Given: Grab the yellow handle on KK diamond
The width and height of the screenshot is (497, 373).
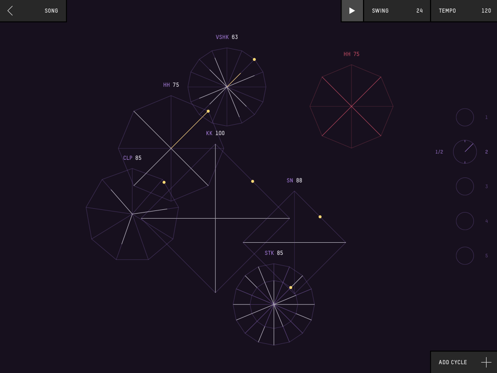Looking at the screenshot, I should 253,181.
